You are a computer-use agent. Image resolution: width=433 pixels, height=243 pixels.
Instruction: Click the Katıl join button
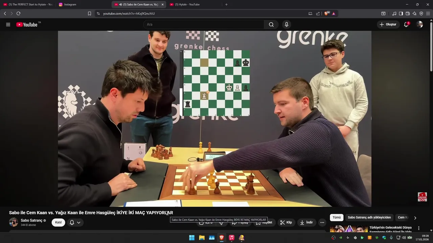tap(58, 222)
